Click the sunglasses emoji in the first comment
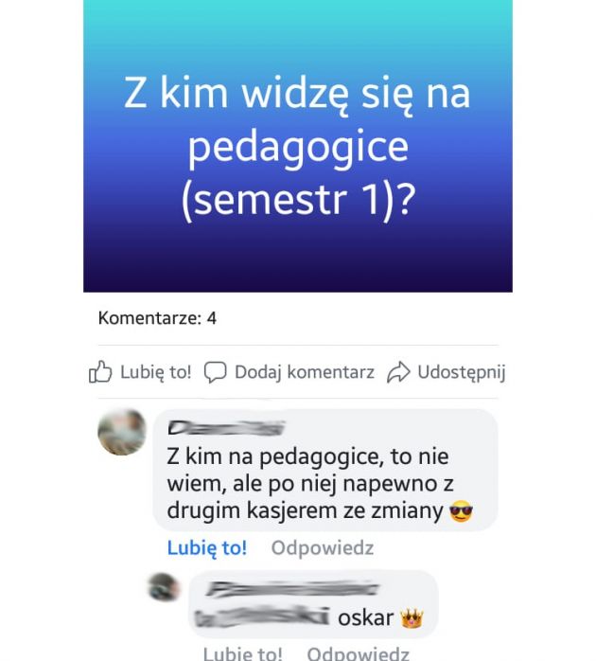 462,511
